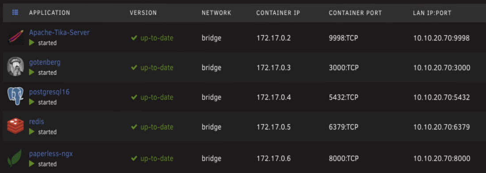Click started status under postgresql16
This screenshot has width=486, height=173.
click(x=47, y=103)
